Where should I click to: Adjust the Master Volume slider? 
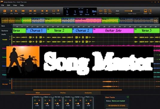tap(132, 11)
